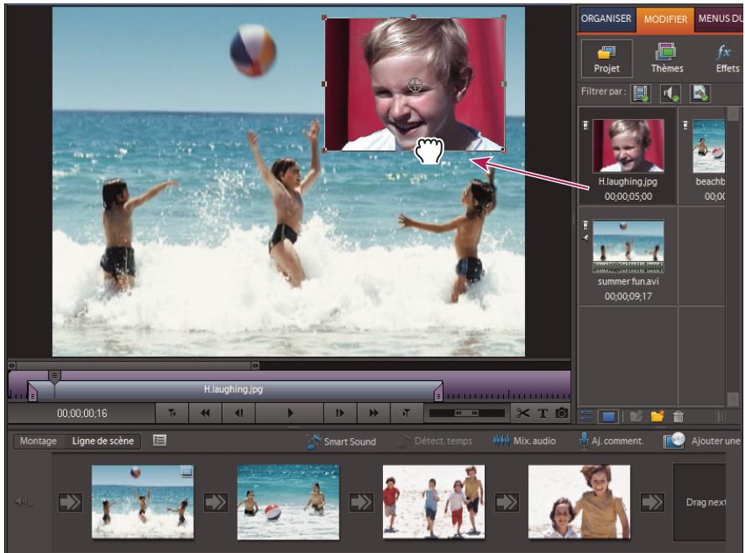
Task: Open the Thèmes panel
Action: 667,59
